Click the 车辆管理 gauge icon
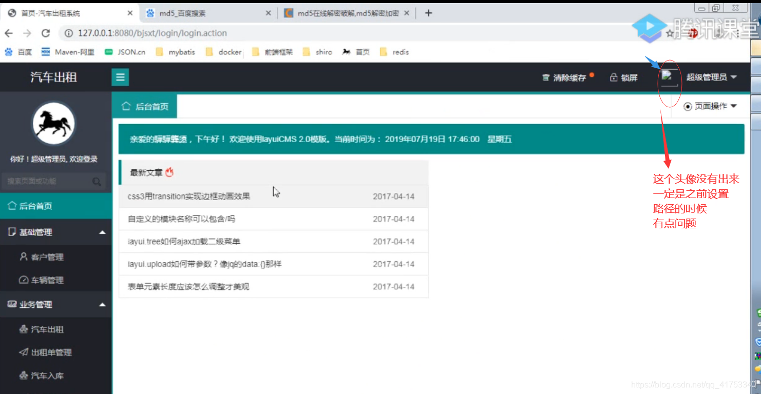761x394 pixels. [23, 280]
